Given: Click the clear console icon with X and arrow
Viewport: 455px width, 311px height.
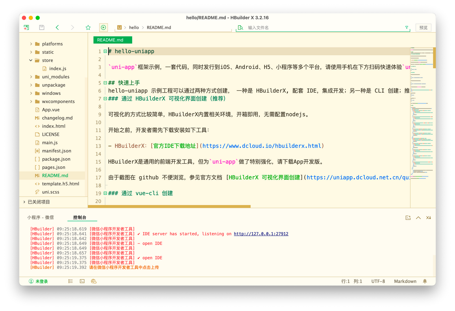Looking at the screenshot, I should pos(429,217).
